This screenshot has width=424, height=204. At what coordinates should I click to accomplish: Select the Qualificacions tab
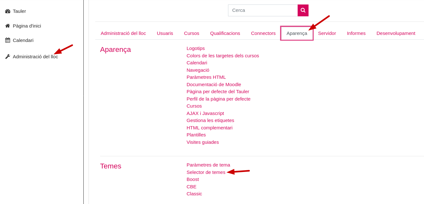click(225, 33)
